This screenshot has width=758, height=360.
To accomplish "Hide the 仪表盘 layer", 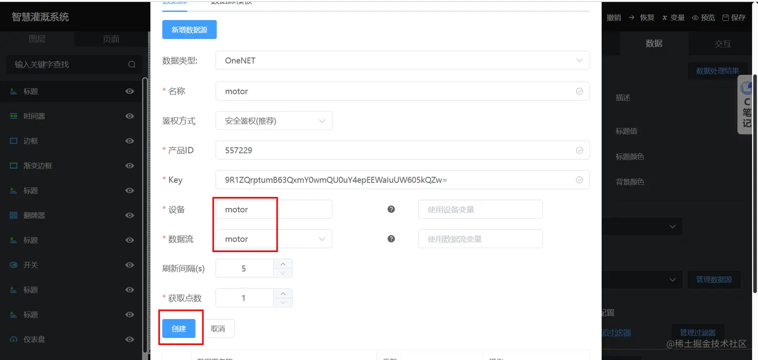I will coord(130,339).
